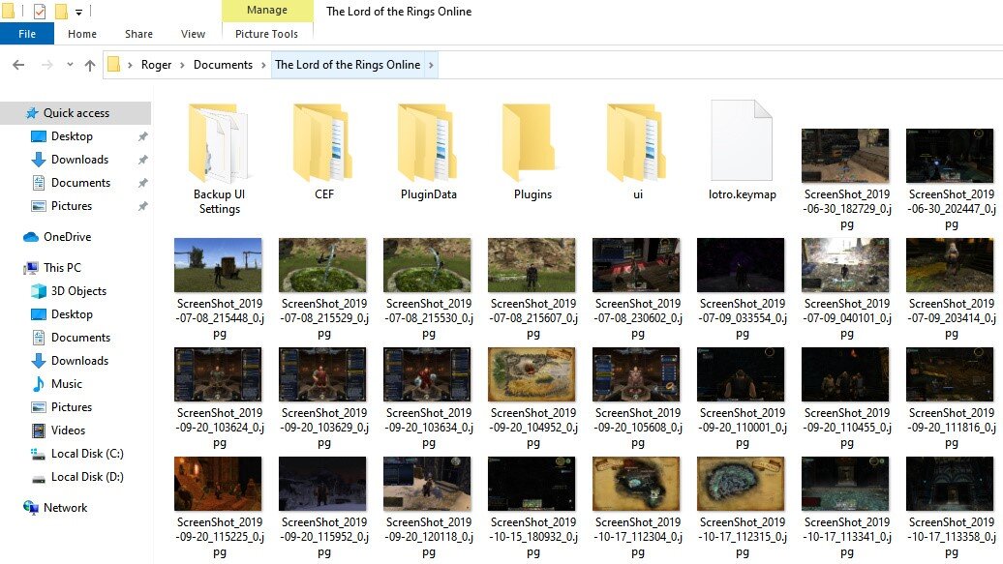Select Quick access in navigation pane
The image size is (1003, 564).
(76, 113)
